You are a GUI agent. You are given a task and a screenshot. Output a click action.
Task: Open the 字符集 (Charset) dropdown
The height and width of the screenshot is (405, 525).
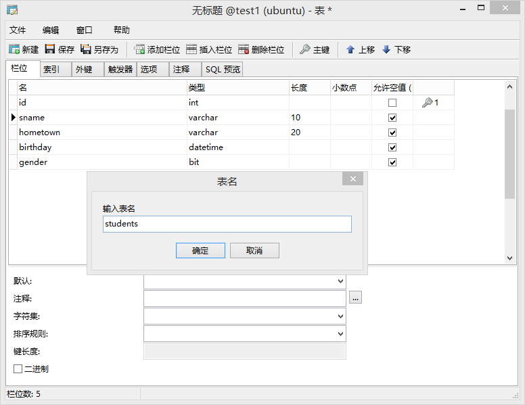340,316
